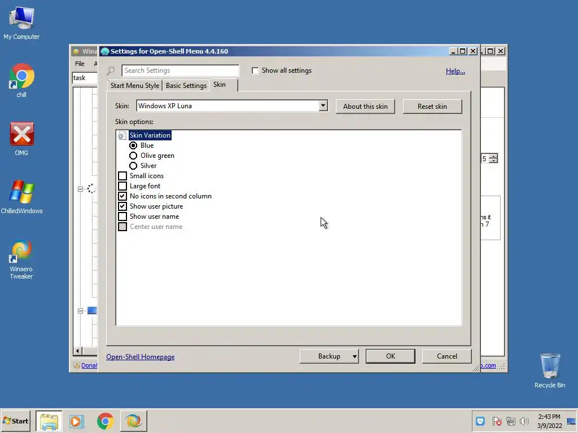
Task: Increase the spinner value in Winaero window
Action: [493, 156]
